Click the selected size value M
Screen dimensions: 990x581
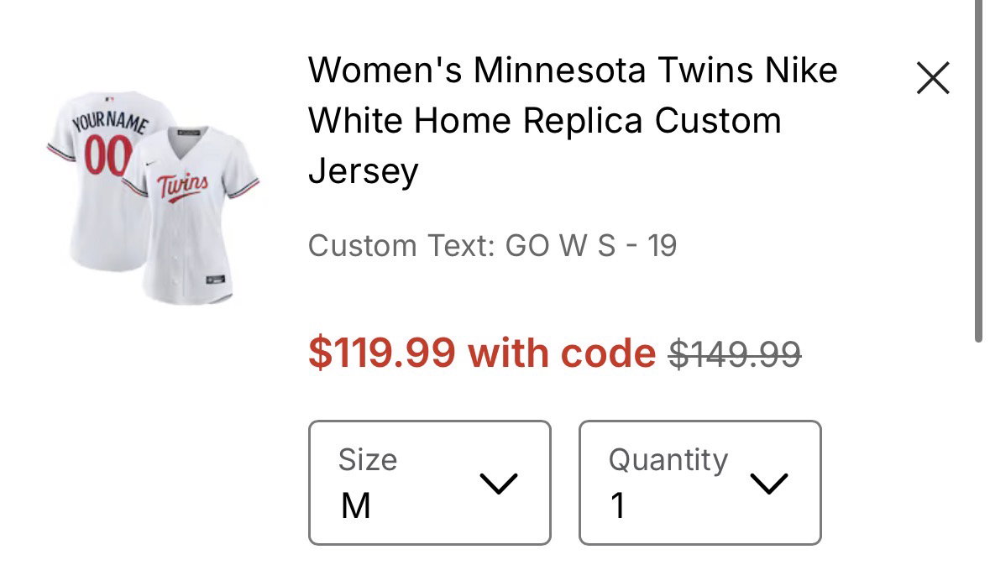355,505
